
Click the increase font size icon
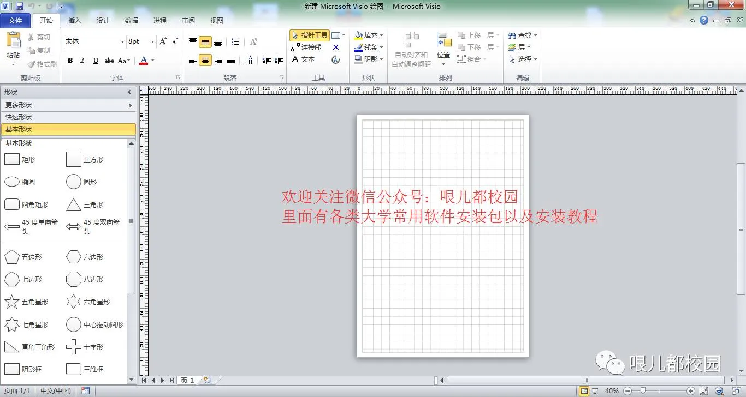163,41
